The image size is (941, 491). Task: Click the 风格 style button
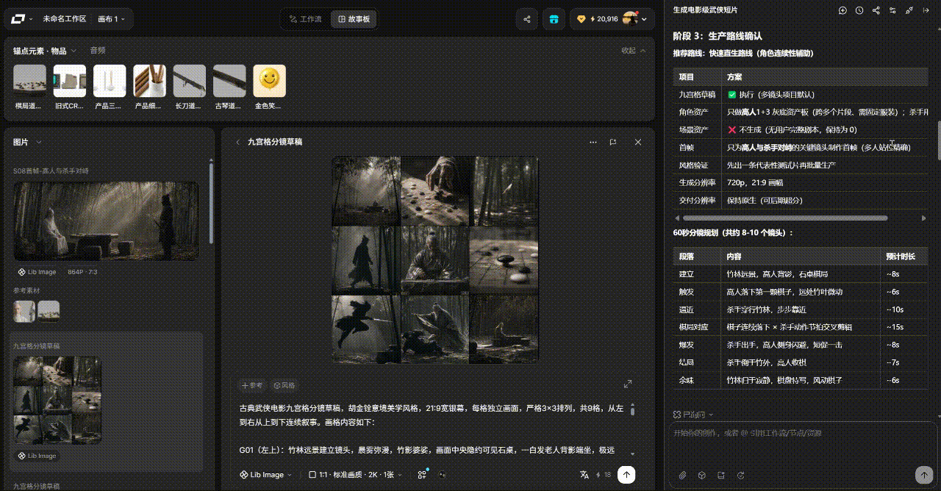(284, 385)
